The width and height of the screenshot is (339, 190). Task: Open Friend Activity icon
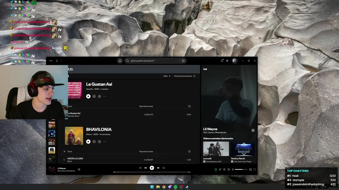click(227, 61)
